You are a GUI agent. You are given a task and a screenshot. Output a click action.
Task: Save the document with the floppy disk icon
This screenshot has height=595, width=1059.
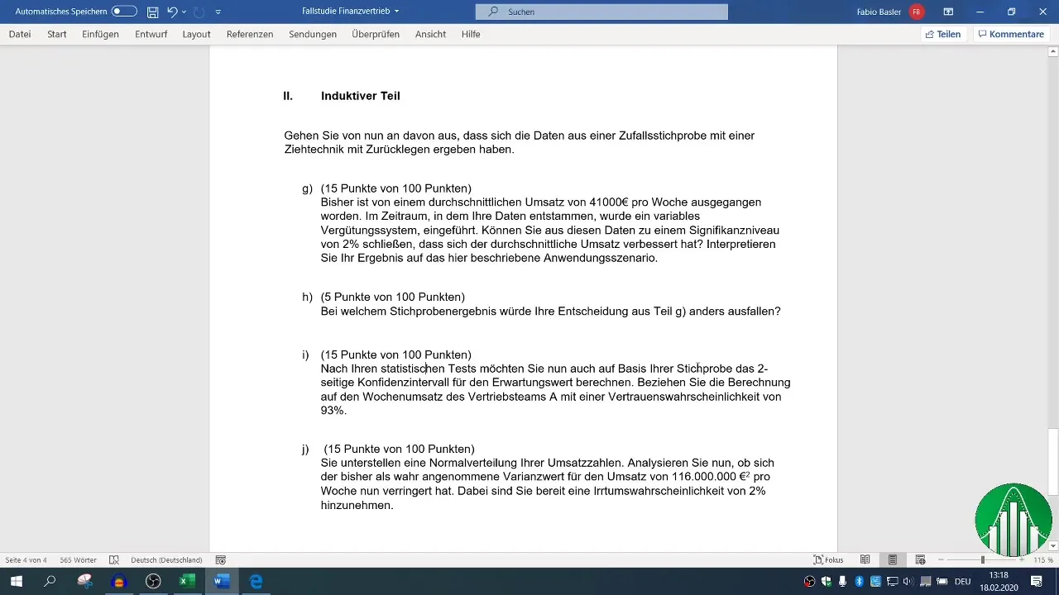coord(152,12)
